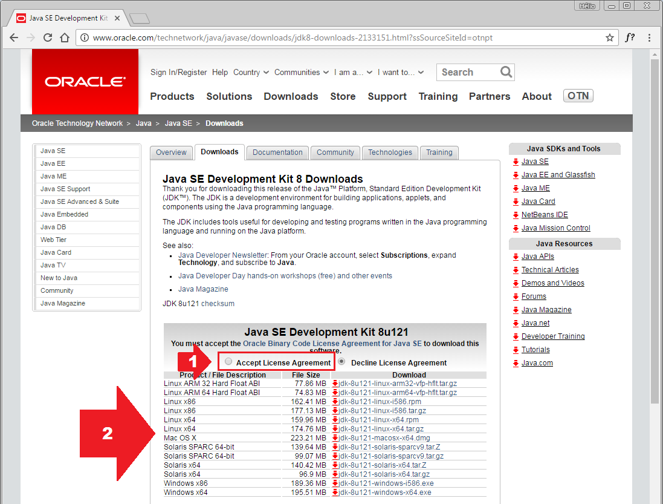
Task: Click download arrow for linux-i586.rpm
Action: click(x=335, y=402)
